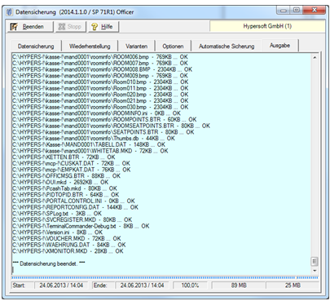This screenshot has height=301, width=330.
Task: Select the Optionen tab
Action: pos(173,46)
